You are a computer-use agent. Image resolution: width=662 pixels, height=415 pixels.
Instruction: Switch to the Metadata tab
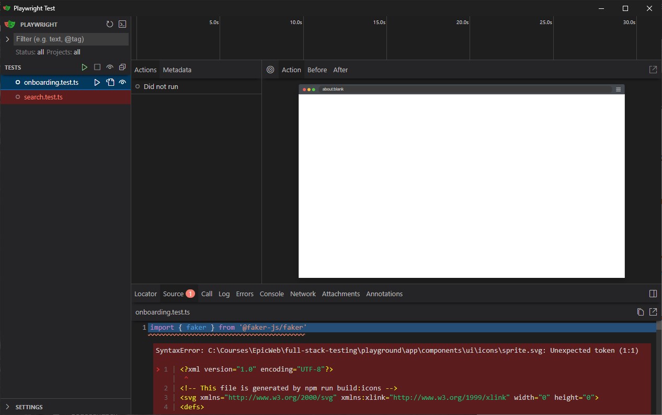tap(177, 70)
